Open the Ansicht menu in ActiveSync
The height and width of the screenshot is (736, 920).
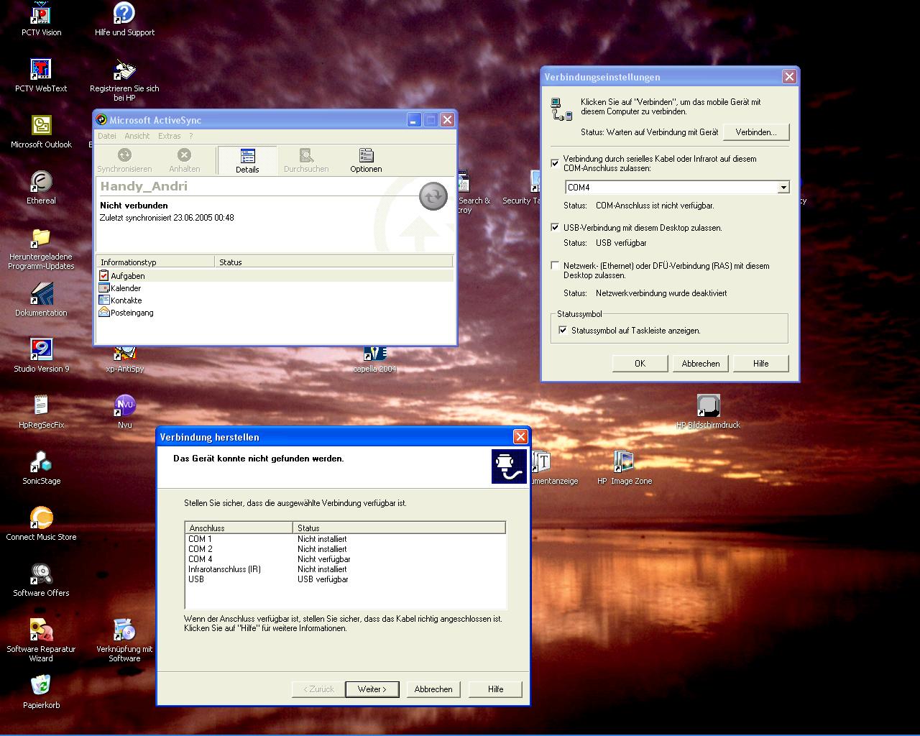137,136
